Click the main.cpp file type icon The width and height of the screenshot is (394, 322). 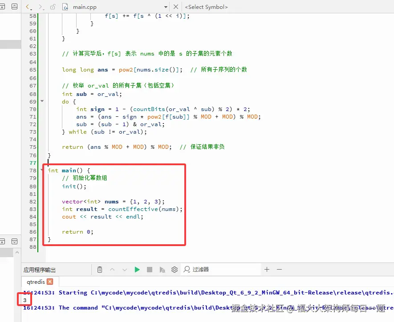pyautogui.click(x=65, y=7)
